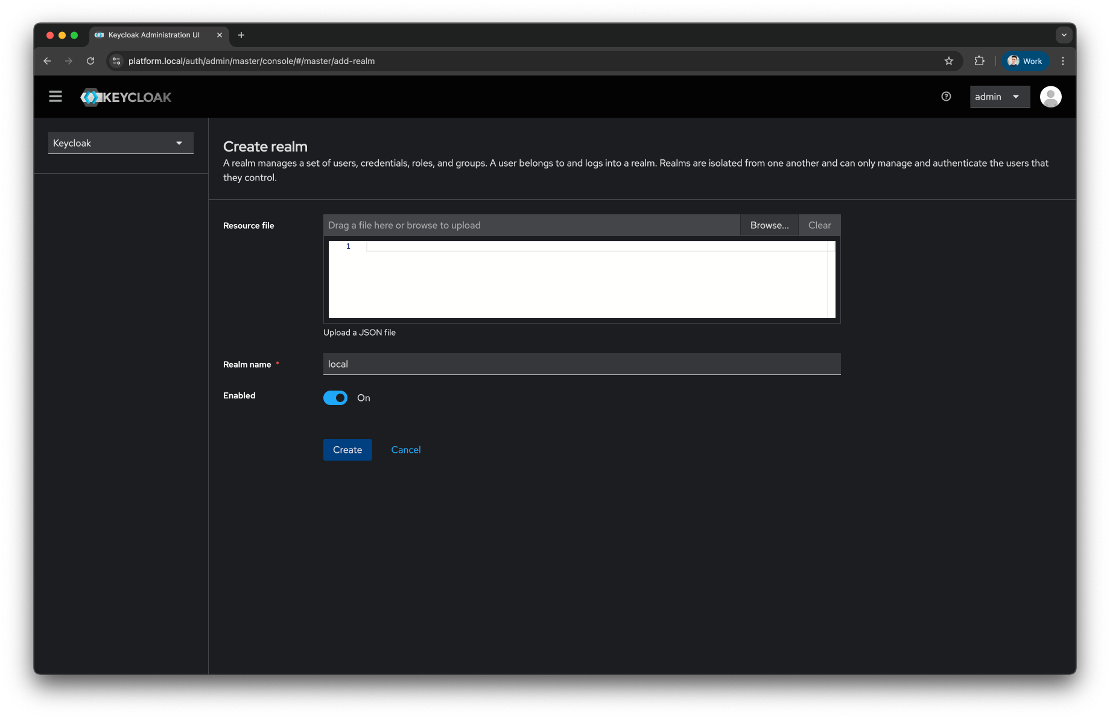This screenshot has width=1110, height=719.
Task: Open a new browser tab
Action: pos(241,35)
